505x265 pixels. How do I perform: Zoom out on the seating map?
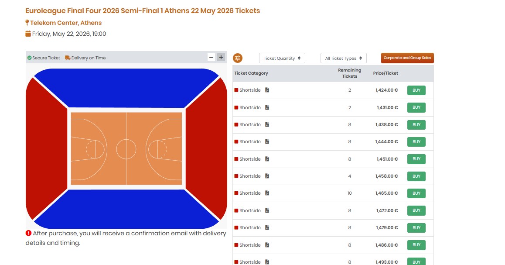click(x=211, y=57)
